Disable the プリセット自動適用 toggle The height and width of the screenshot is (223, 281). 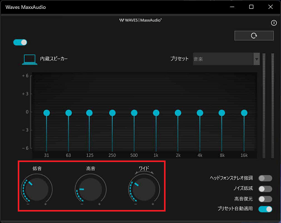click(265, 209)
